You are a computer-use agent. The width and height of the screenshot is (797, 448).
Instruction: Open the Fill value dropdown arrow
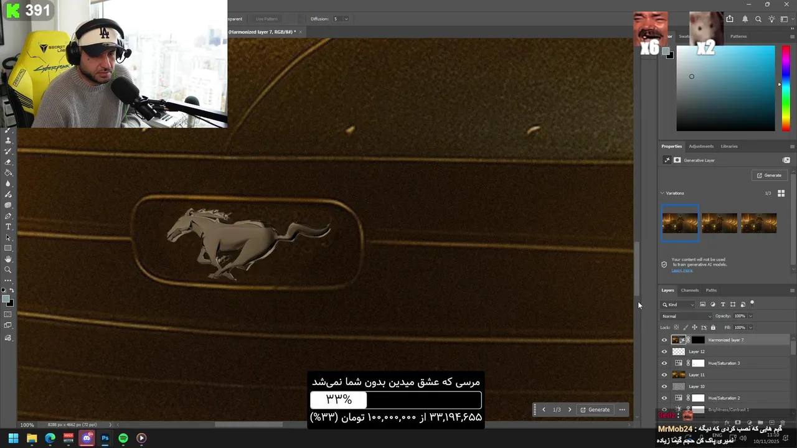(750, 327)
